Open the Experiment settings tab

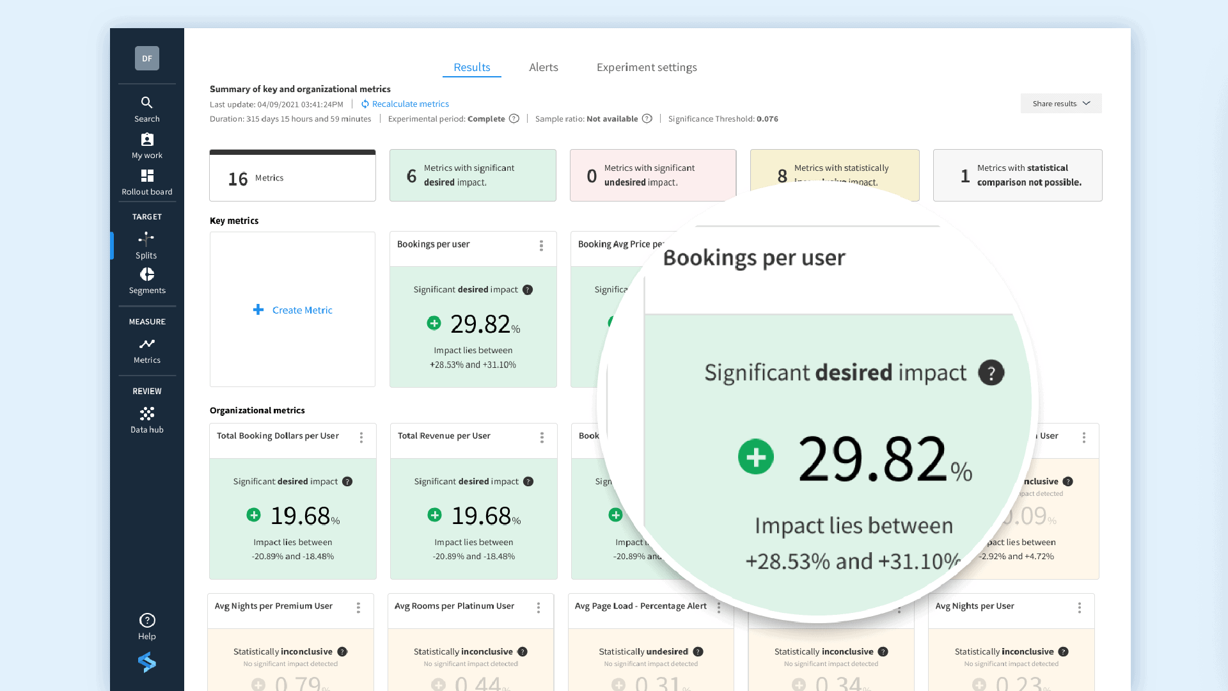(x=646, y=67)
